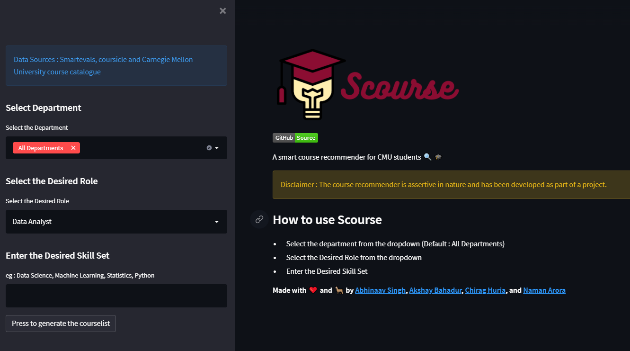Click the Select the Desired Role heading
Viewport: 630px width, 351px height.
point(52,181)
